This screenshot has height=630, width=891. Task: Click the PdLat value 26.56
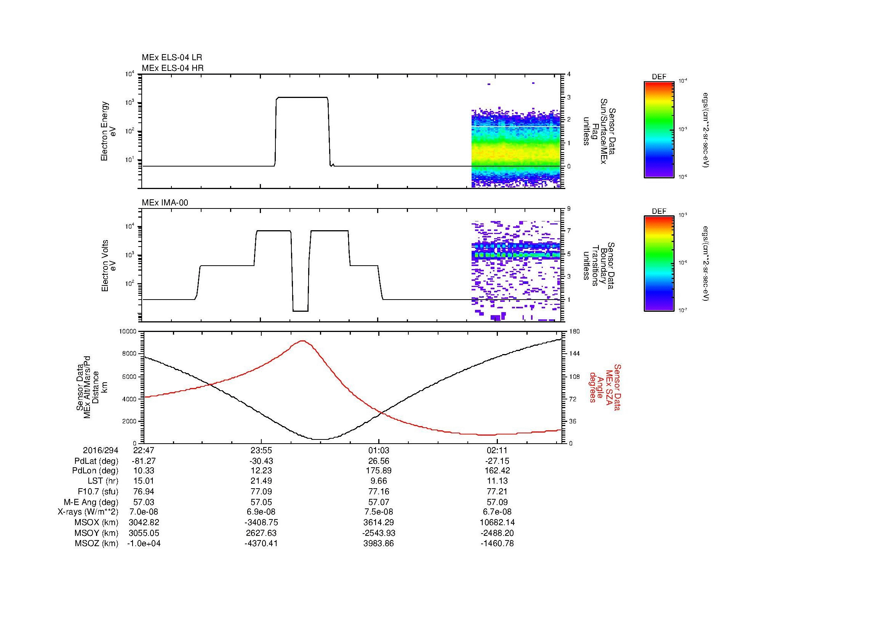(x=379, y=461)
